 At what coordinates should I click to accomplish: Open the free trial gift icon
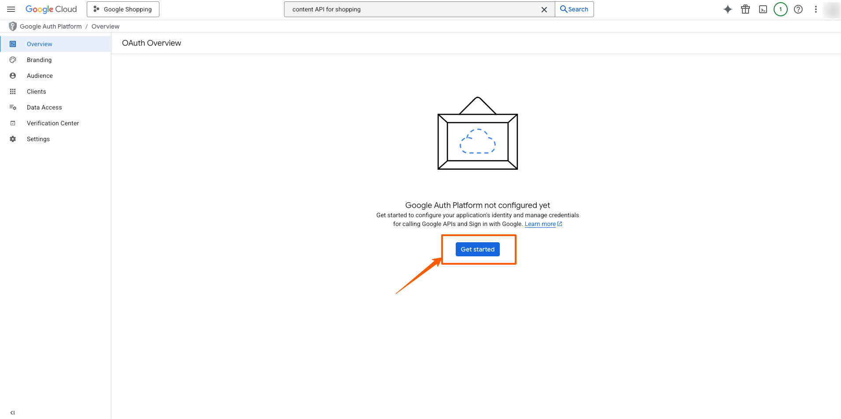[x=745, y=9]
